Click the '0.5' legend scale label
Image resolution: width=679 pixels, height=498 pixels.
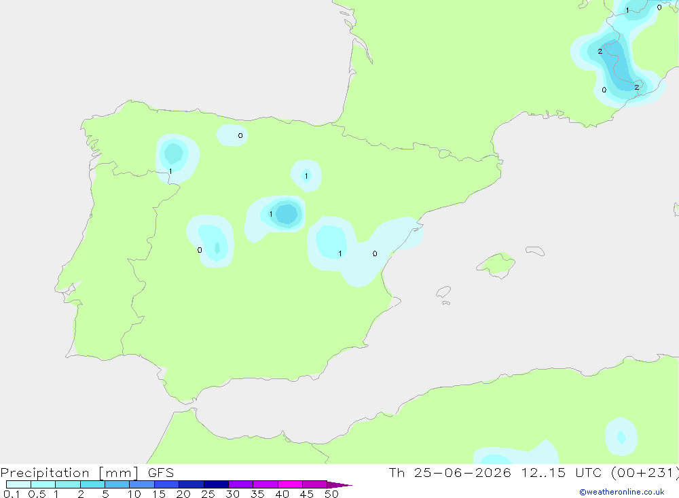pos(37,494)
